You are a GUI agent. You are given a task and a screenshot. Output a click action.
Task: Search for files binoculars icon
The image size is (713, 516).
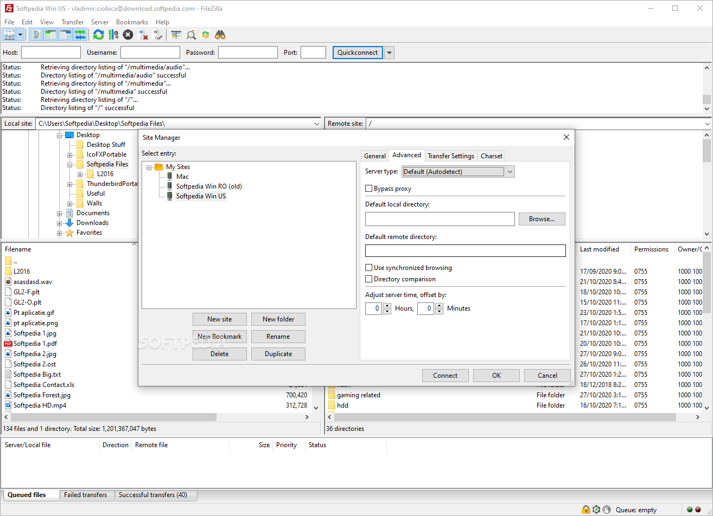point(220,35)
